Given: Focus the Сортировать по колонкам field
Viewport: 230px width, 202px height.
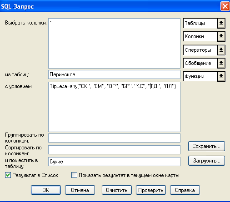Looking at the screenshot, I should [114, 150].
